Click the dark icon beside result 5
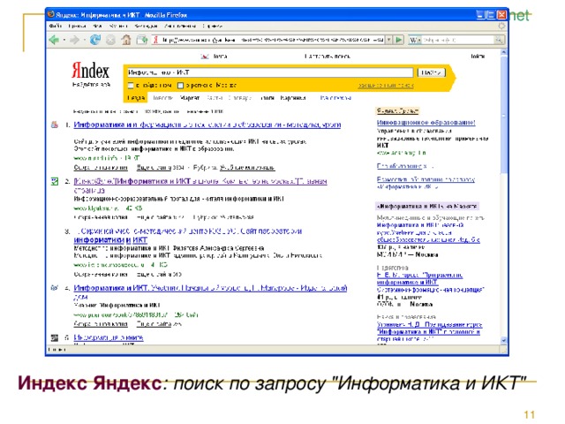 coord(55,337)
